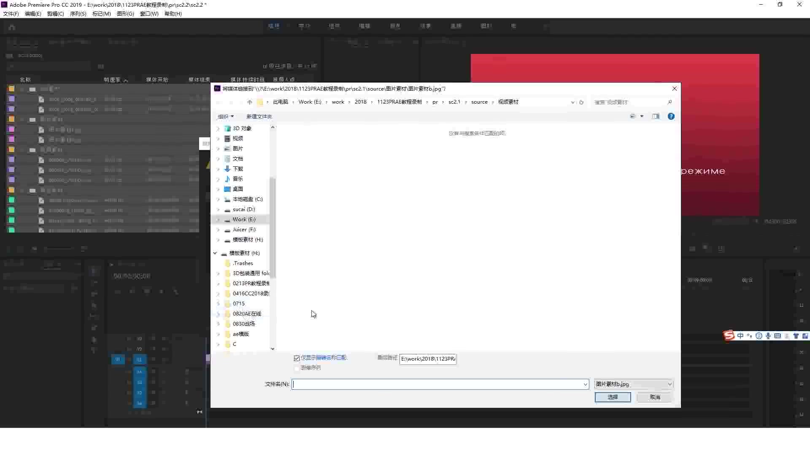Screen dimensions: 810x455
Task: Toggle the 图像序列 image sequence checkbox
Action: pos(297,368)
